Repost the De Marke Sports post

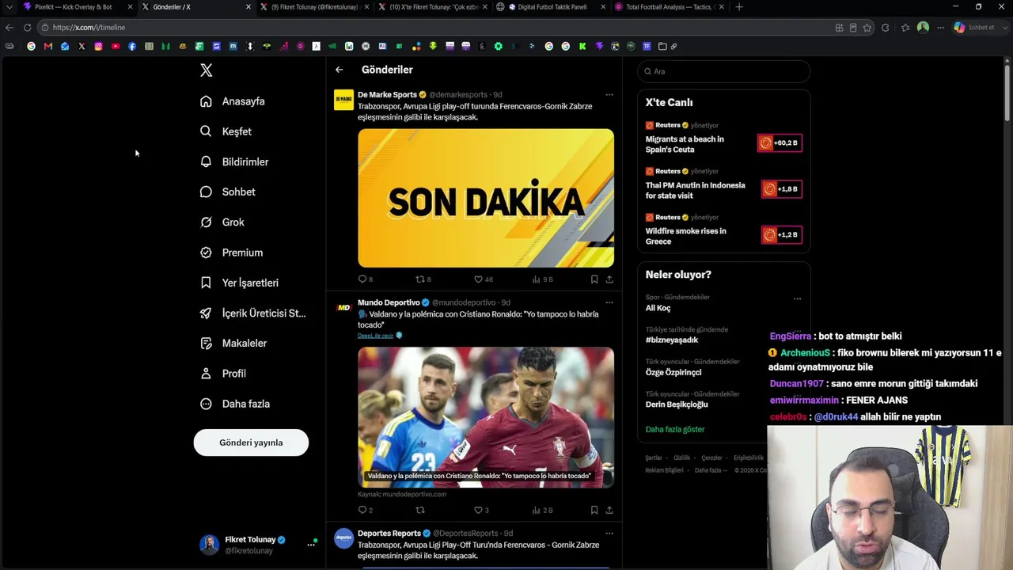pos(423,279)
